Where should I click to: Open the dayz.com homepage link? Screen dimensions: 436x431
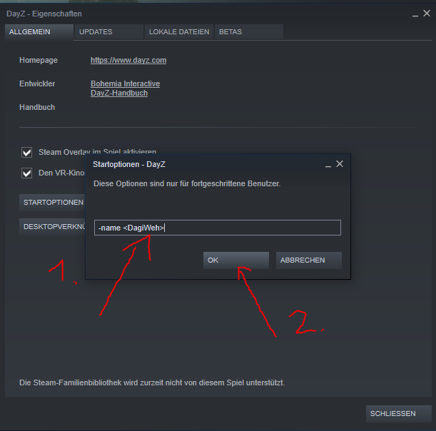(128, 61)
